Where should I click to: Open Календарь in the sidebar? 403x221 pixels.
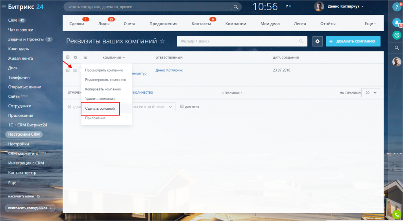18,49
